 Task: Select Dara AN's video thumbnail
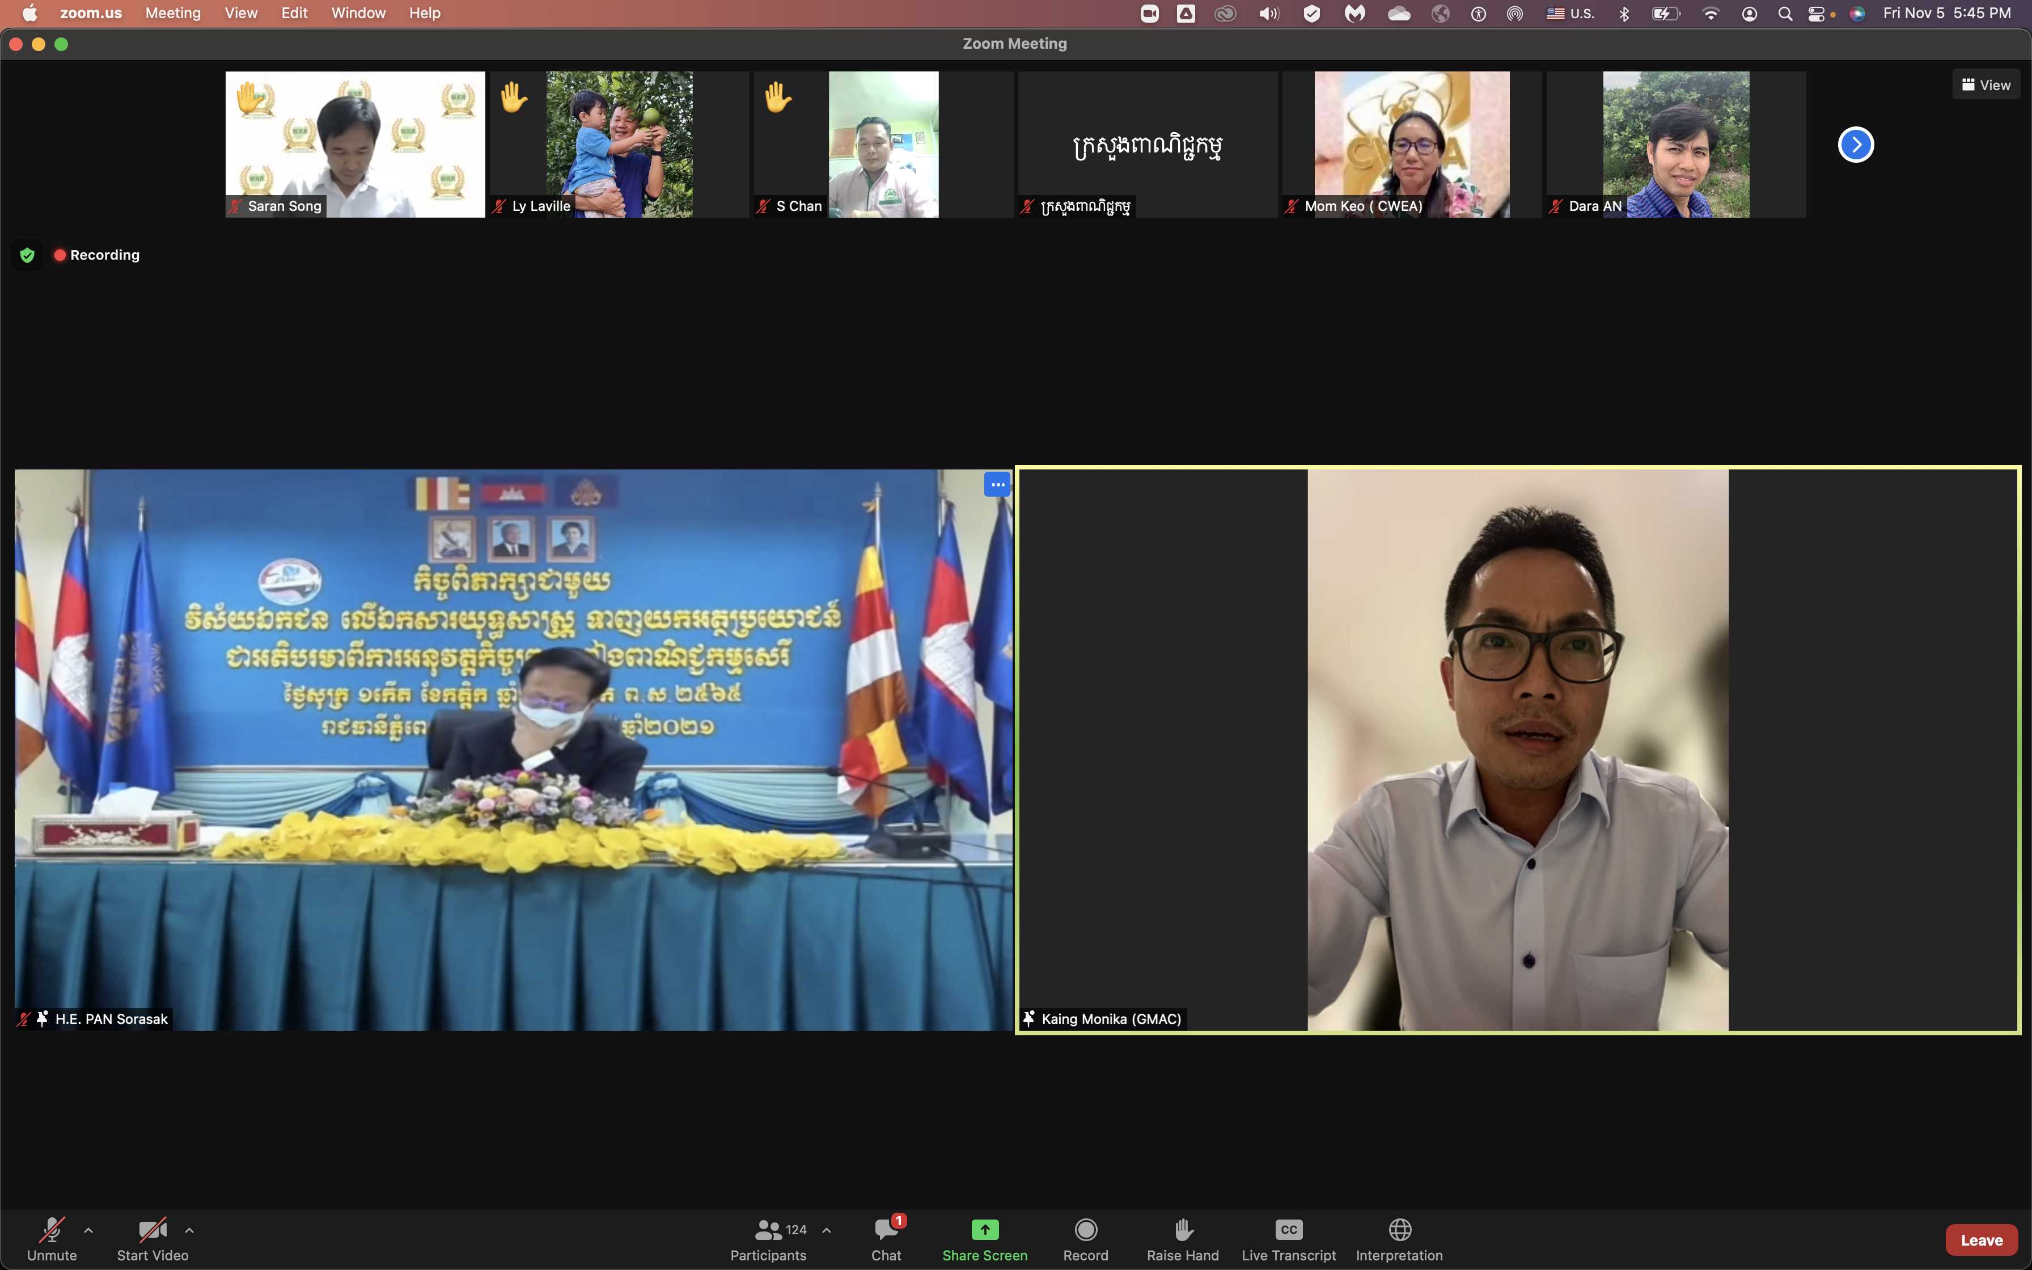tap(1676, 145)
